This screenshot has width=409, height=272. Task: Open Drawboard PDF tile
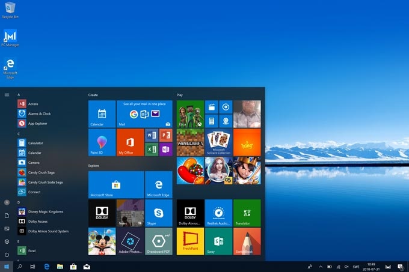click(158, 241)
